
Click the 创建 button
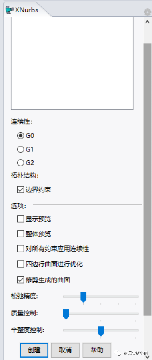point(34,350)
